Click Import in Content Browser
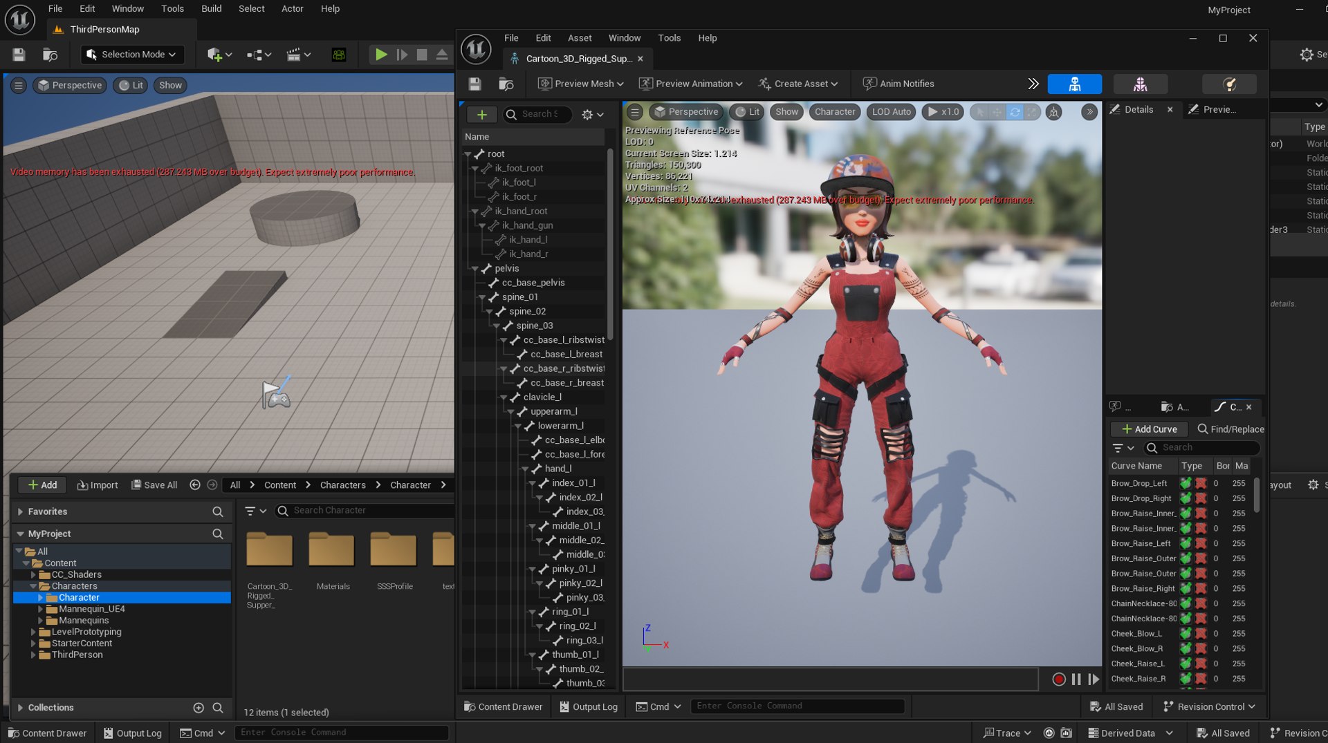Screen dimensions: 1328x743 (98, 485)
